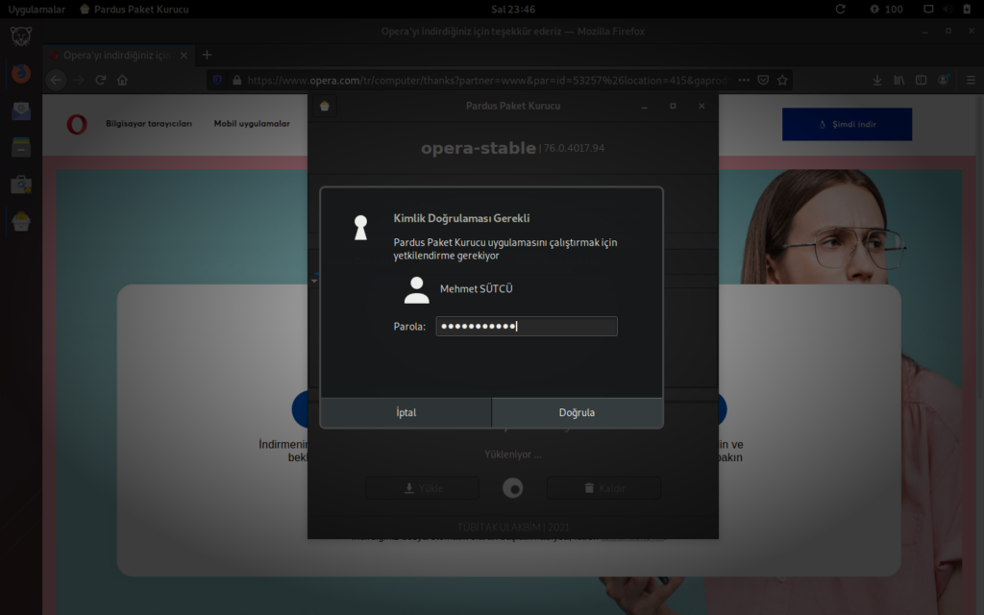Open the Mobil uygulamalar link on the Opera page

[252, 124]
